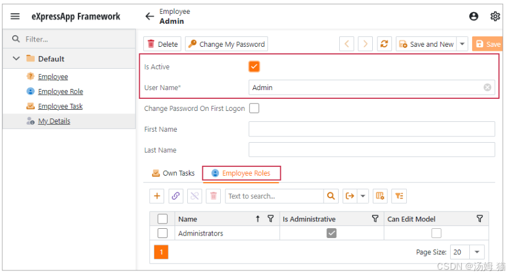Image resolution: width=508 pixels, height=275 pixels.
Task: Filter the Name column
Action: pyautogui.click(x=270, y=219)
